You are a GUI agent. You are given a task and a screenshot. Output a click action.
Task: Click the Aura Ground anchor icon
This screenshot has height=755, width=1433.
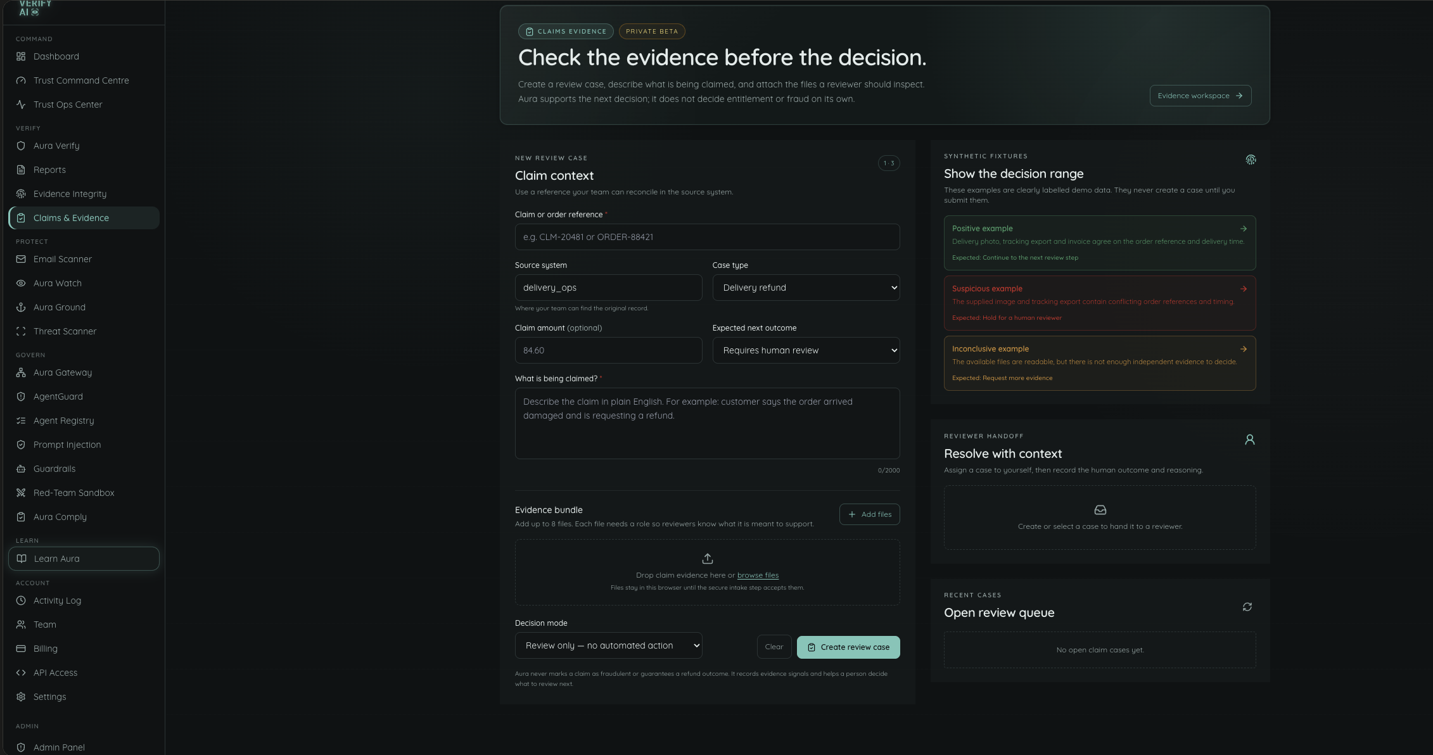click(x=21, y=307)
